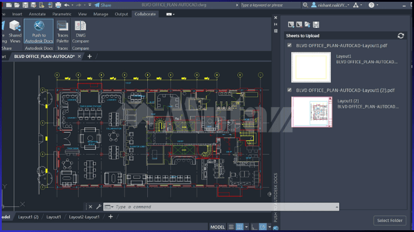This screenshot has height=232, width=414.
Task: Open the undo history dropdown arrow
Action: click(x=72, y=5)
